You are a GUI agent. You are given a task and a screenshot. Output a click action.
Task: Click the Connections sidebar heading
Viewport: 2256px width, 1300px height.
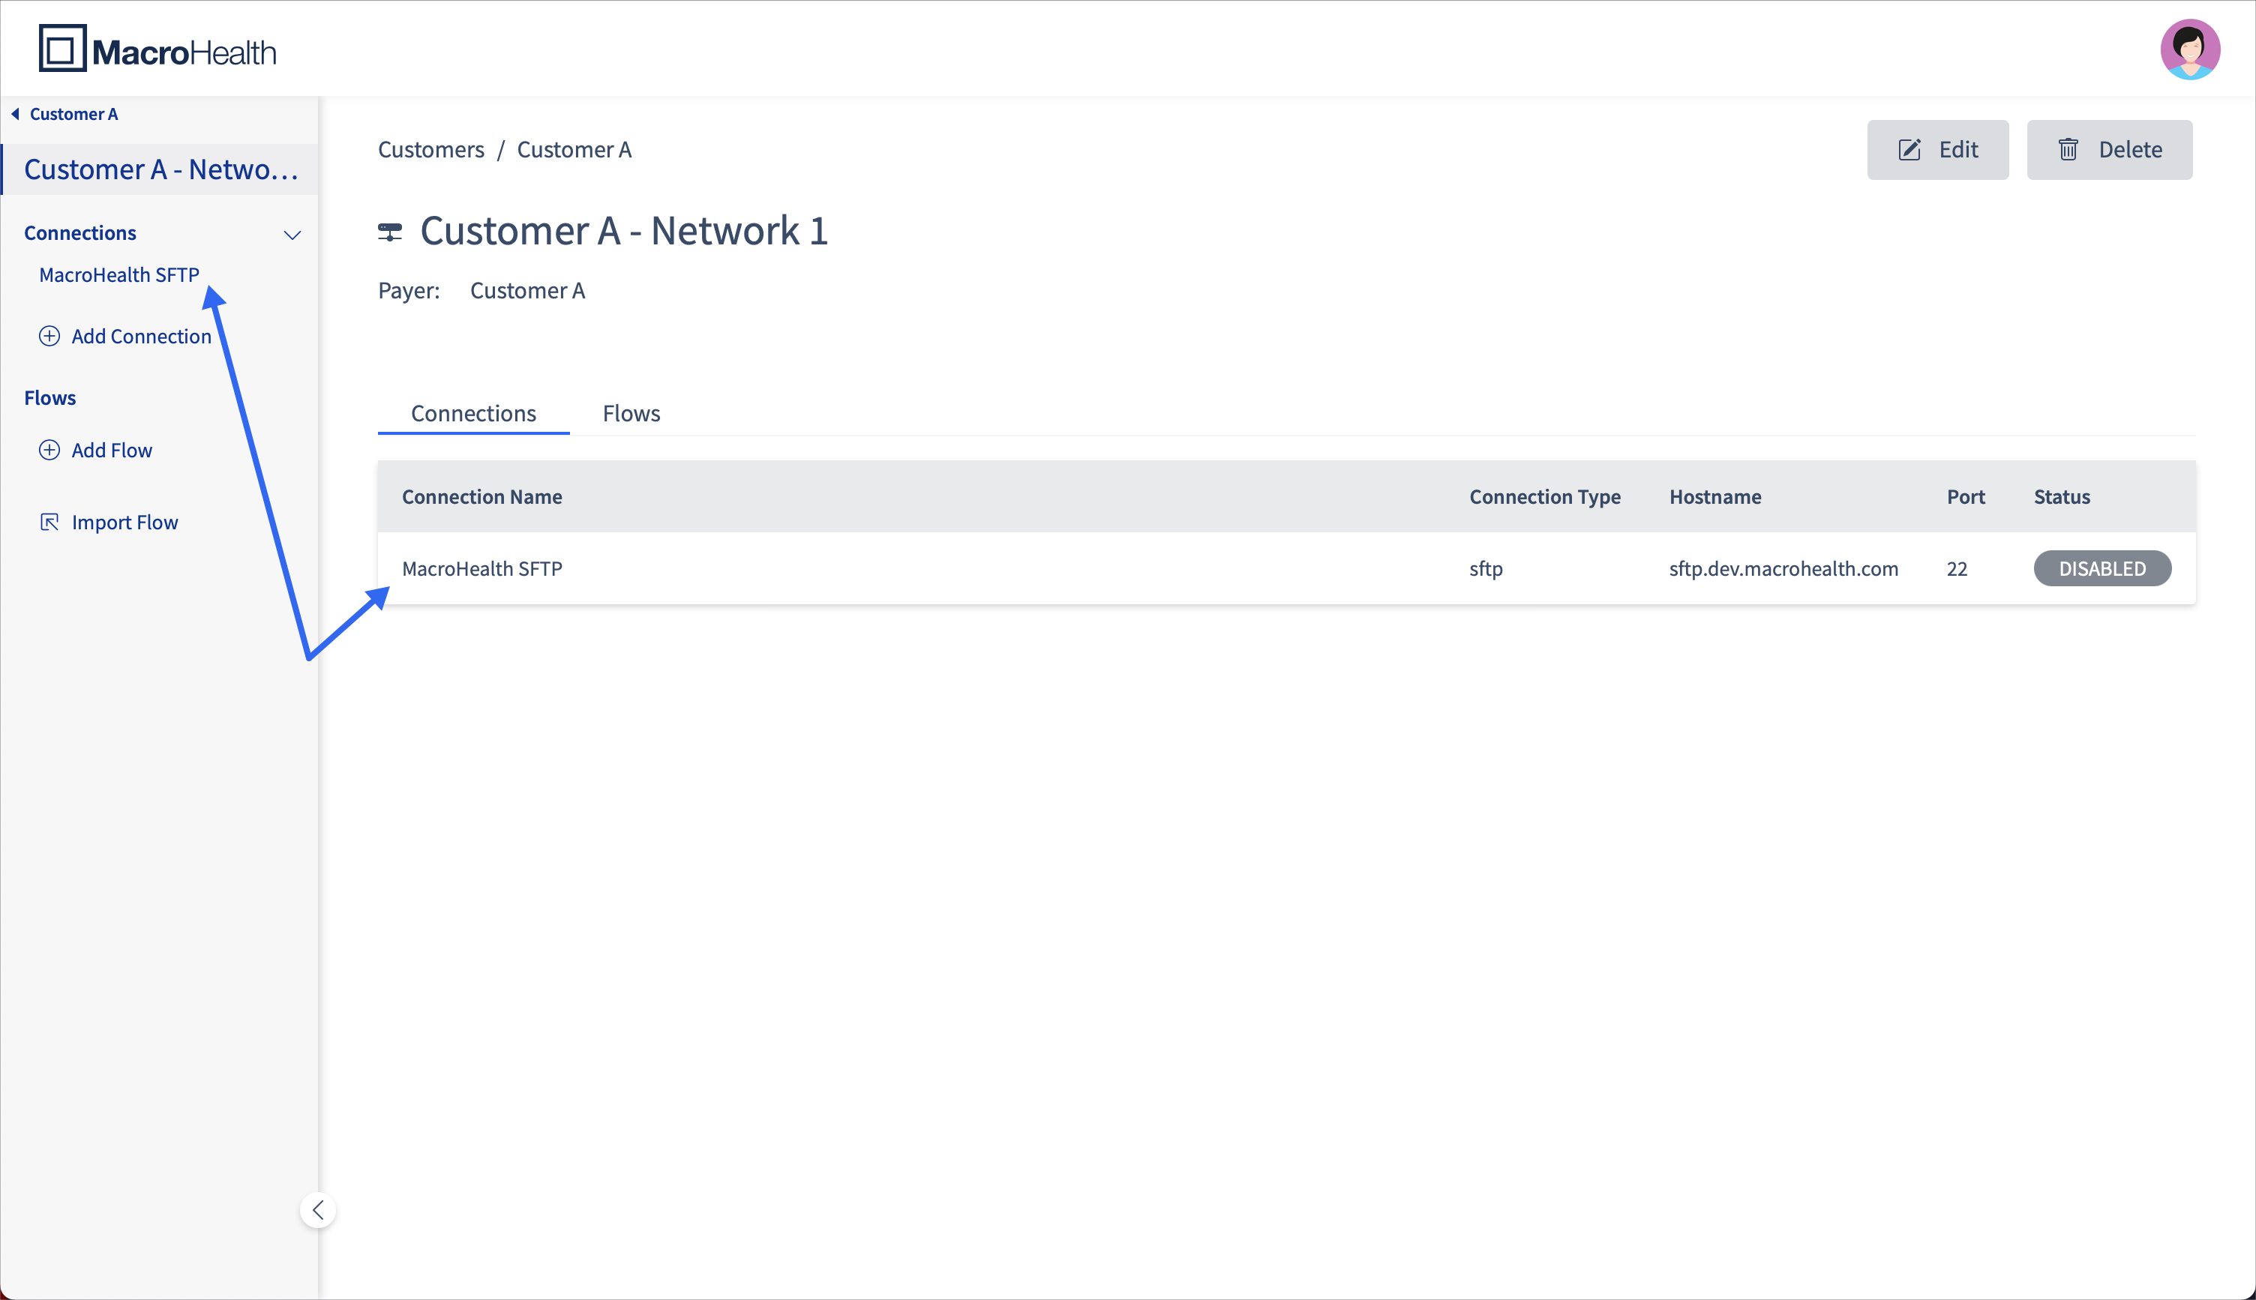(80, 233)
